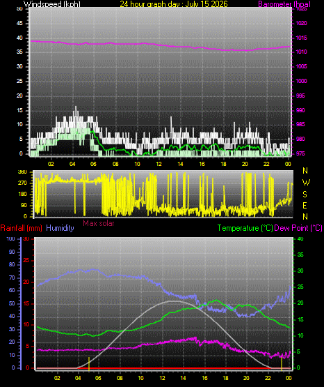Click hour label '12' below the windspeed graph

coord(159,164)
